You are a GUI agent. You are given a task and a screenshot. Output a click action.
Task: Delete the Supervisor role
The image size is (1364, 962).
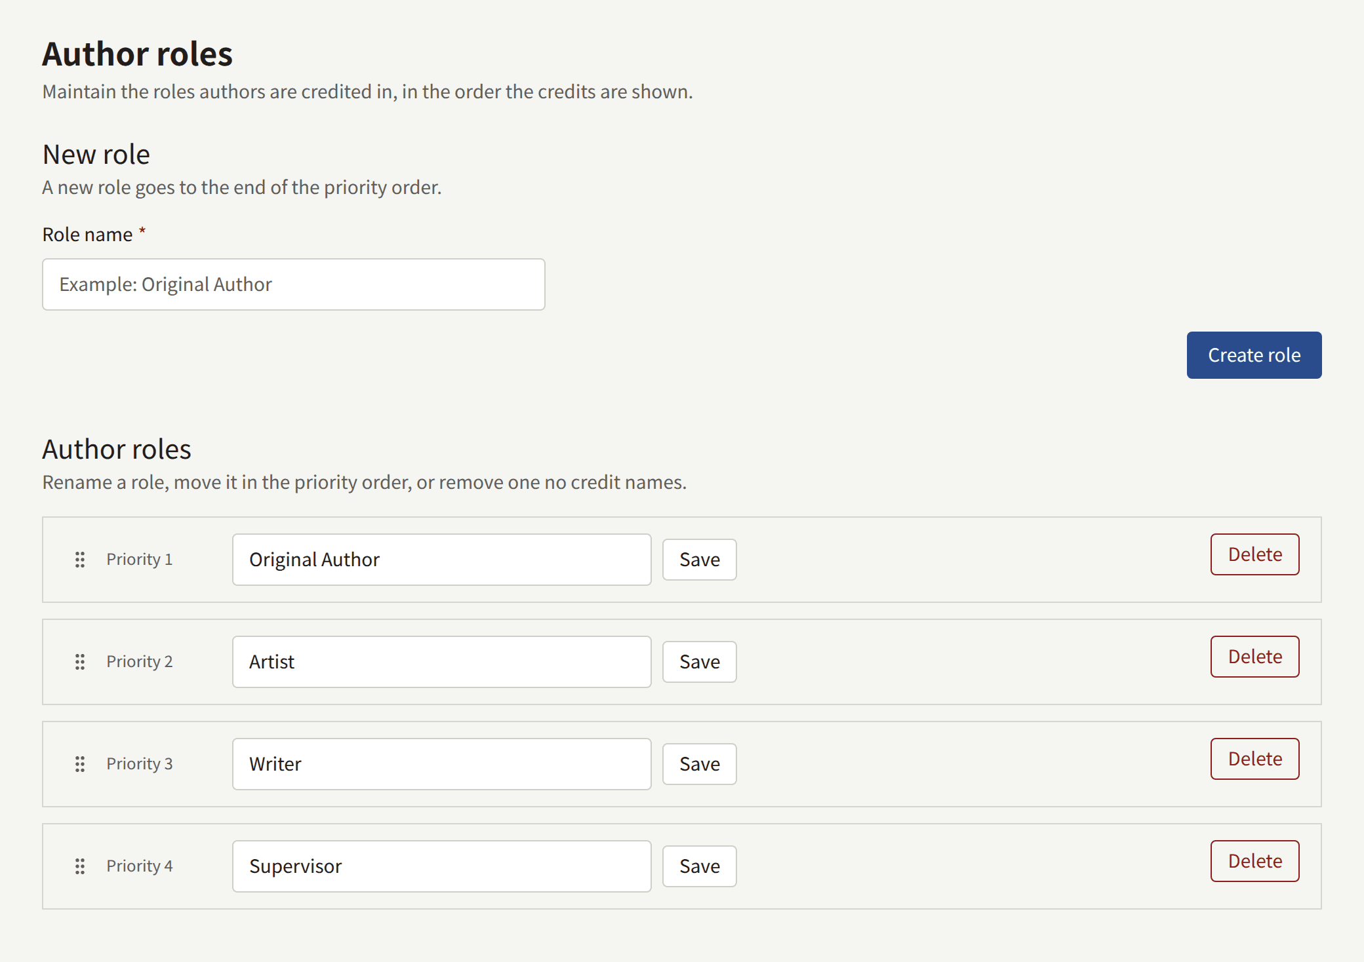[x=1255, y=861]
